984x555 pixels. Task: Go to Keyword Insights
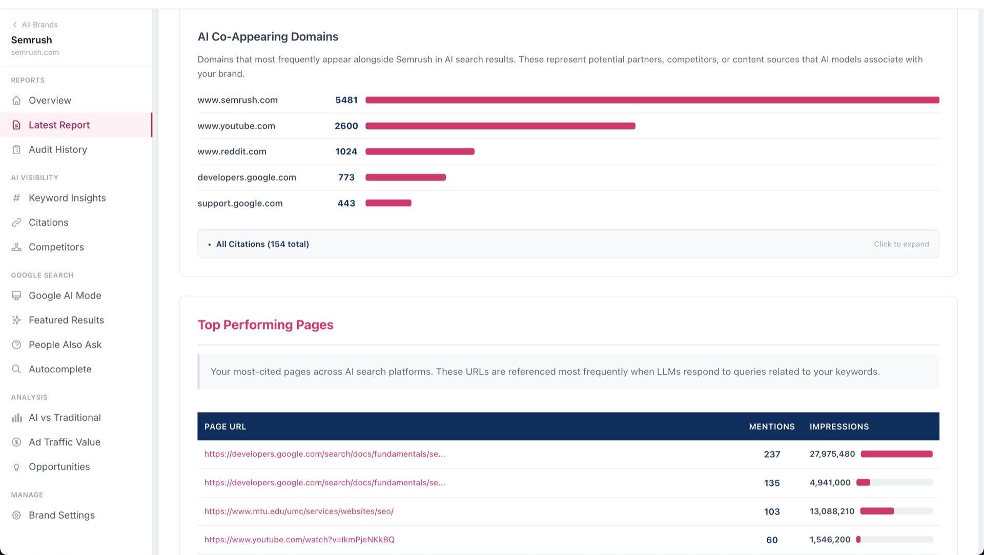click(x=76, y=198)
